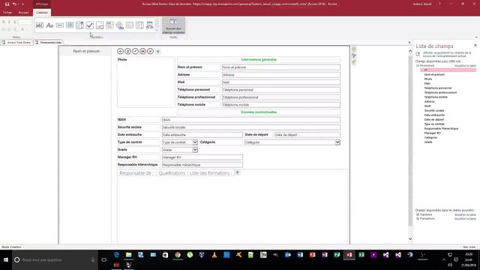Click Modifier la table link next to Personnels
The height and width of the screenshot is (270, 480).
(465, 66)
